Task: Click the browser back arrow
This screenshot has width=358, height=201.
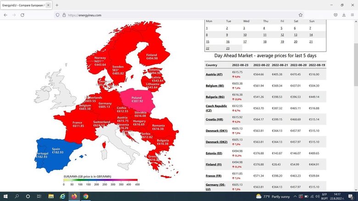Action: coord(6,15)
